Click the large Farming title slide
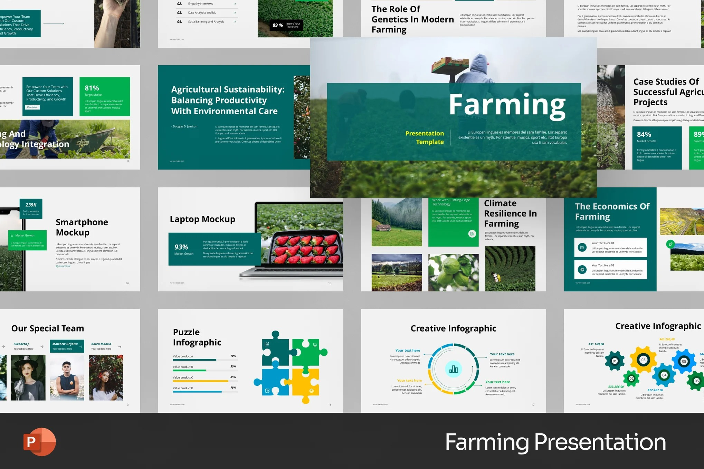The height and width of the screenshot is (469, 704). pyautogui.click(x=453, y=117)
